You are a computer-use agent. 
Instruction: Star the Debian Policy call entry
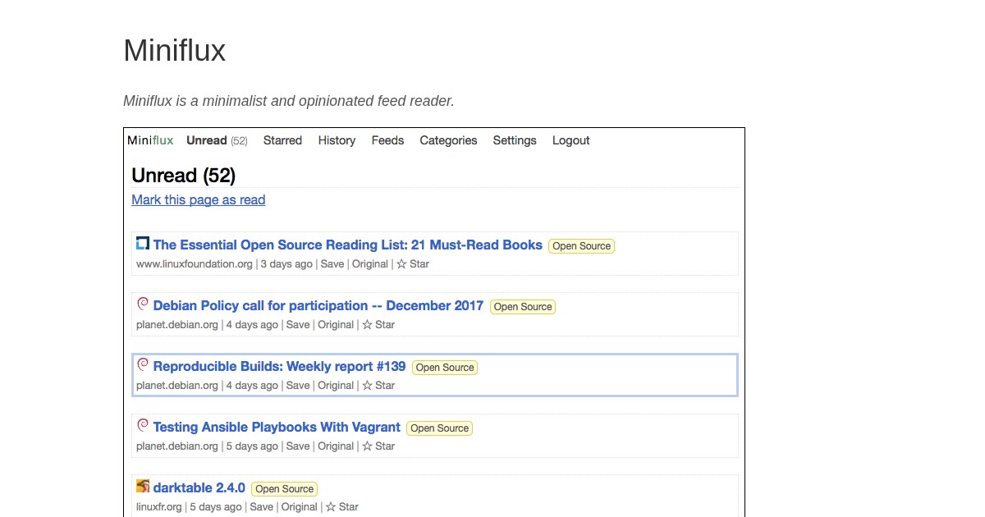378,325
